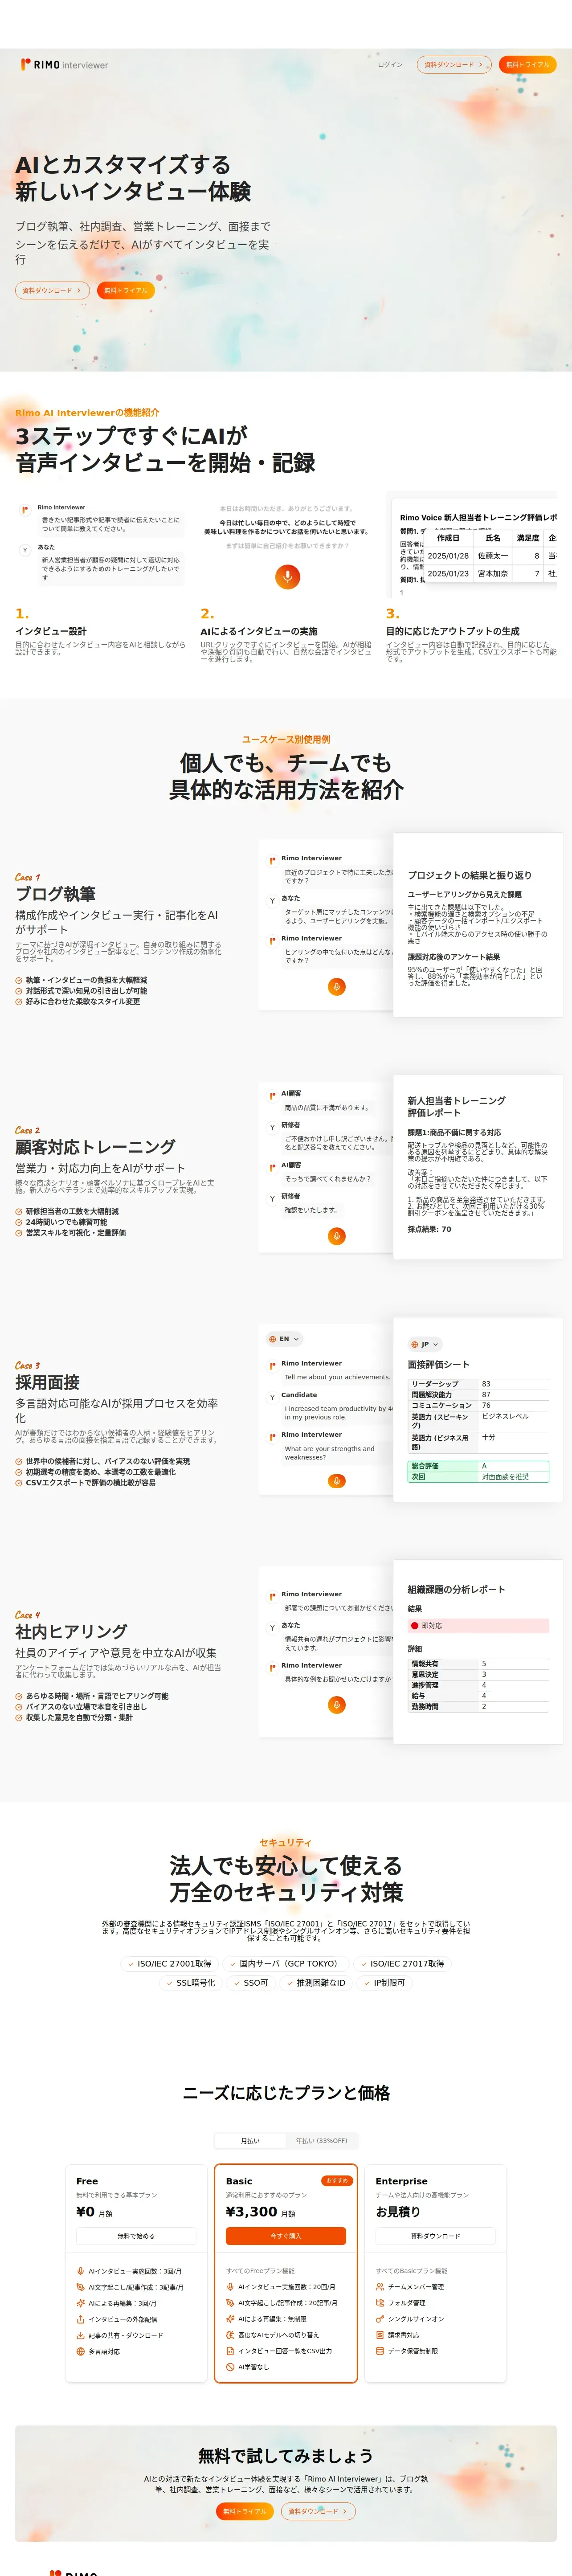This screenshot has height=2576, width=572.
Task: Click the mic button in 社内ヒアリング chat preview
Action: [337, 1705]
